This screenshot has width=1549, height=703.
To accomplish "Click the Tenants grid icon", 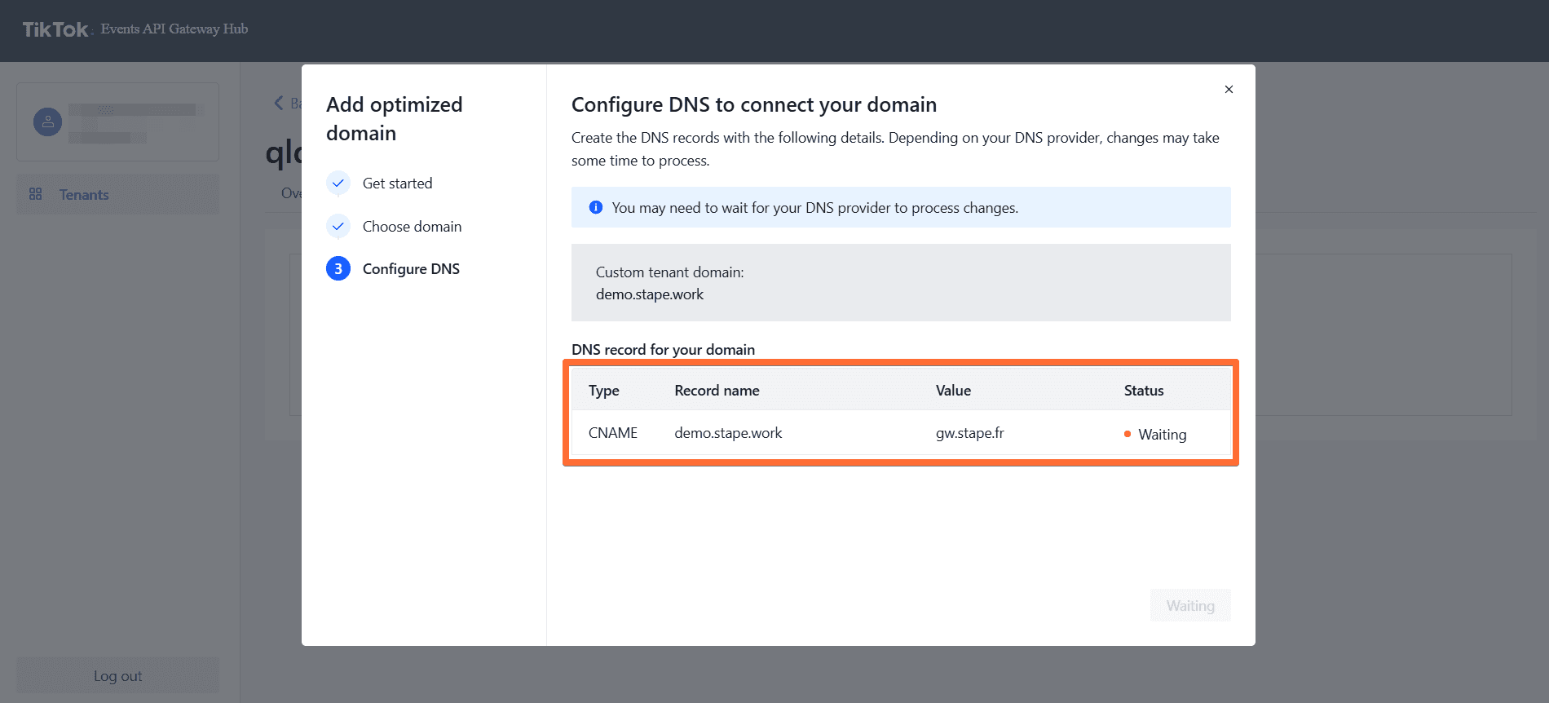I will pos(35,194).
